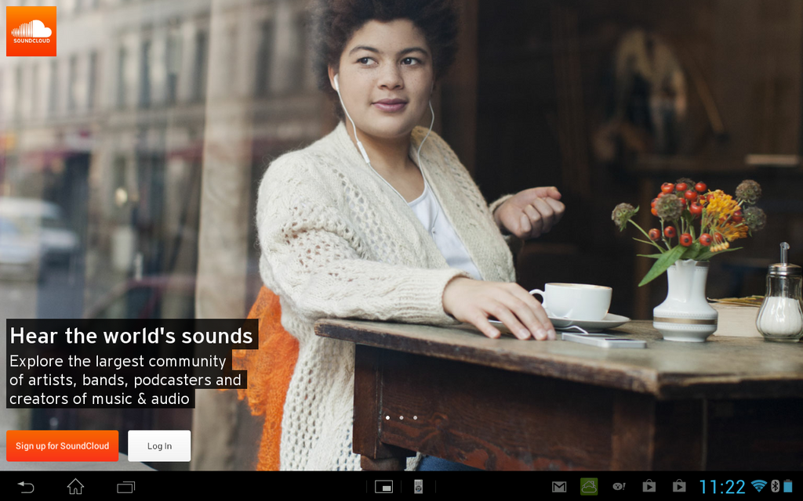Tap the Android back arrow
The image size is (803, 501).
(26, 487)
